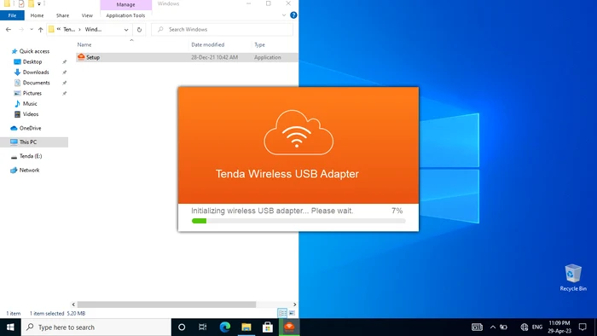Viewport: 597px width, 336px height.
Task: Select the Manage contextual tab
Action: [125, 4]
